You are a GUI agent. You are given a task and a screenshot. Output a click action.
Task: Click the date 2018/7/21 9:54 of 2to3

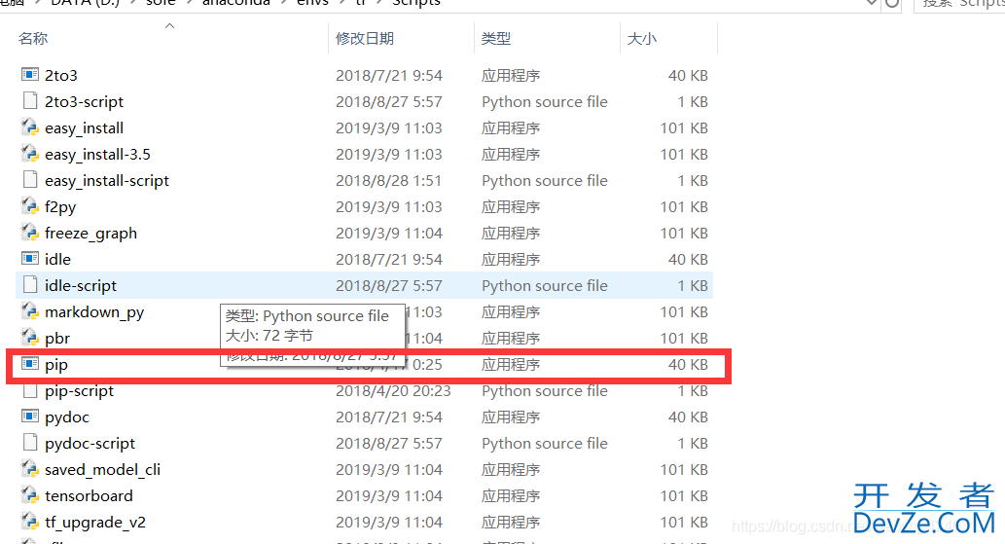point(389,76)
